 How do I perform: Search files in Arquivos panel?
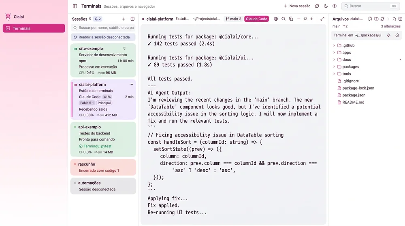click(394, 19)
